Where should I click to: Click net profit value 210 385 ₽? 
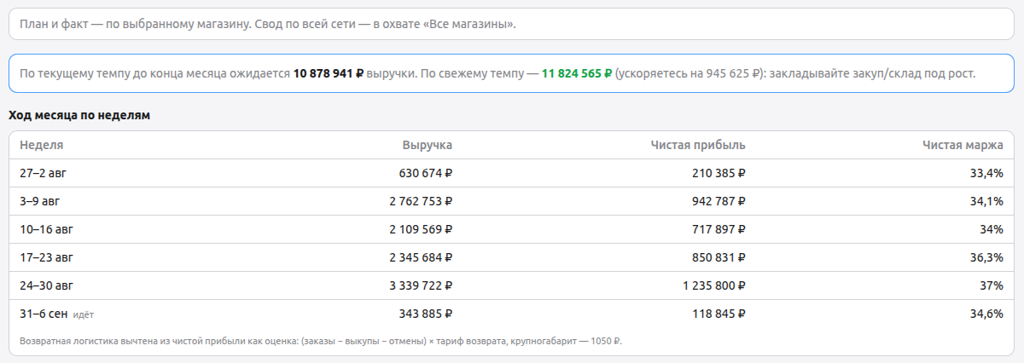[x=719, y=173]
